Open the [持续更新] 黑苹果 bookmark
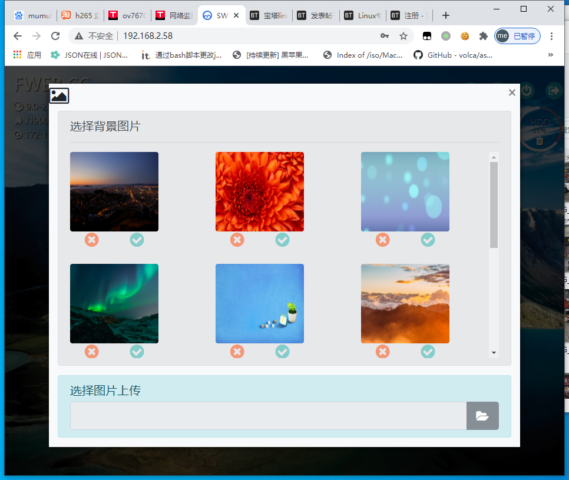The height and width of the screenshot is (480, 569). [x=271, y=55]
